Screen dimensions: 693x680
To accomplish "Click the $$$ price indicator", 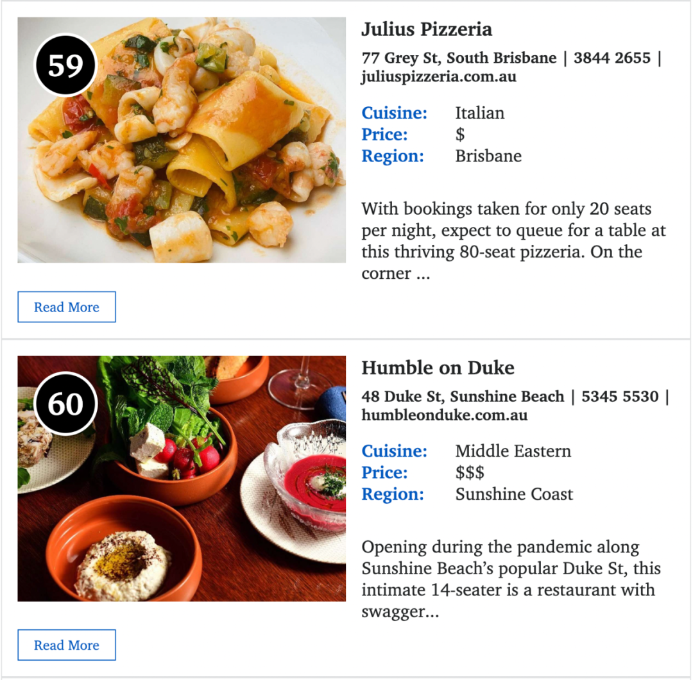I will pyautogui.click(x=470, y=472).
